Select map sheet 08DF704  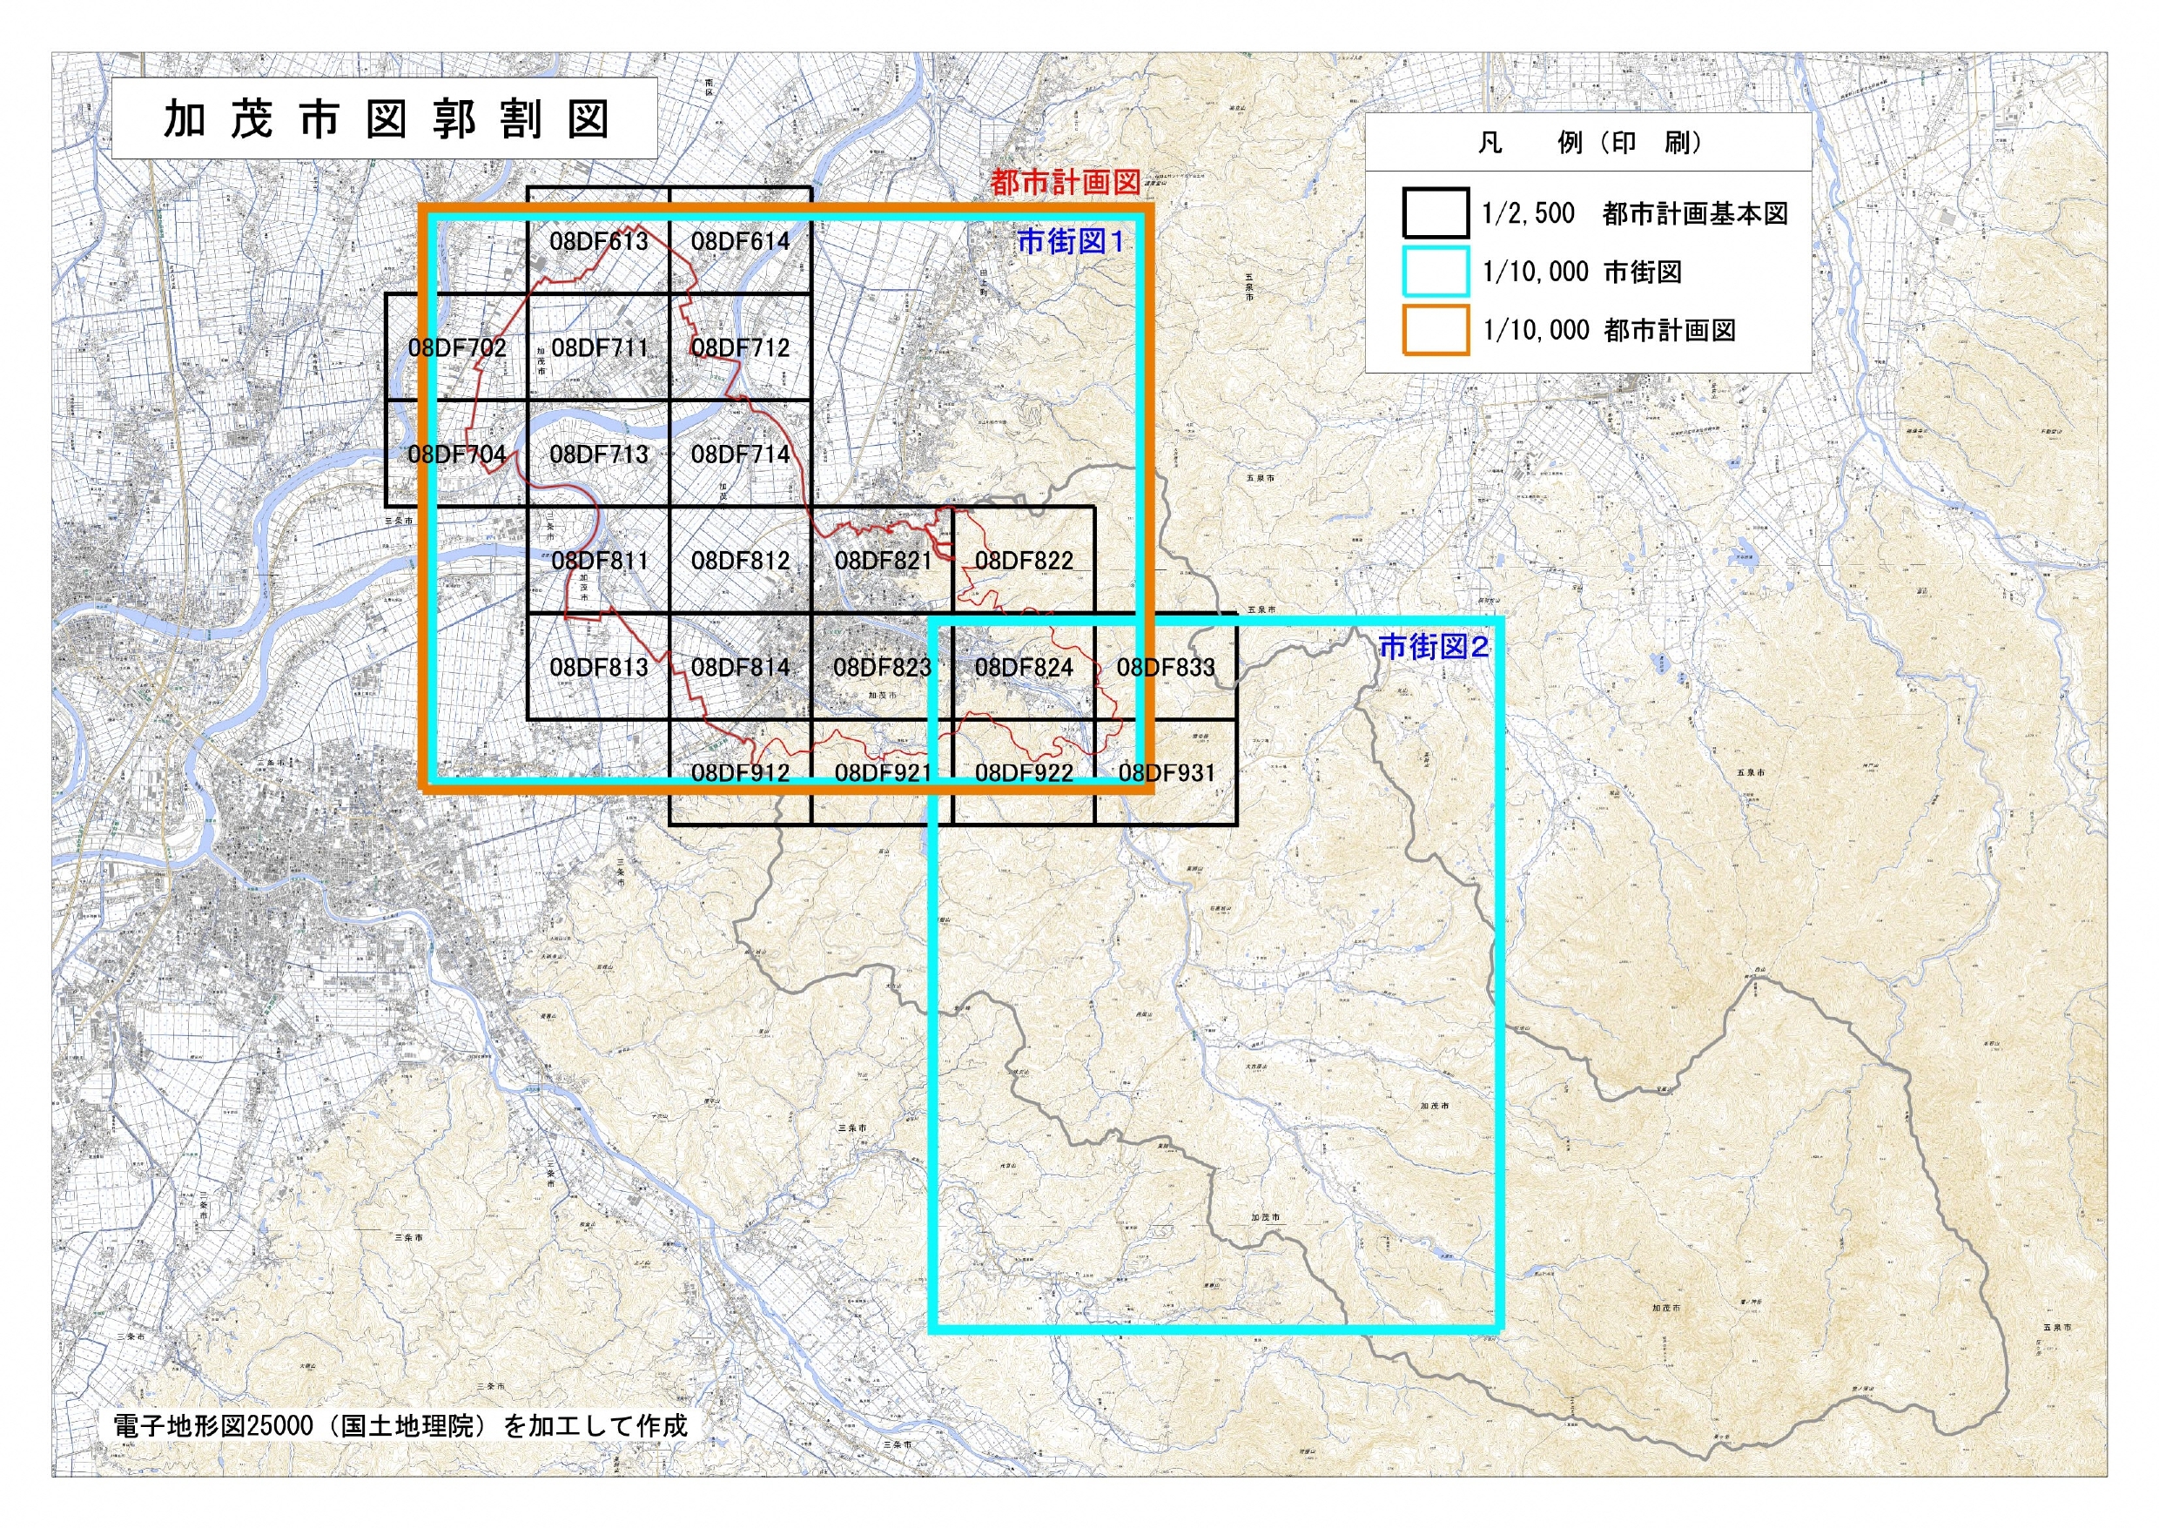pyautogui.click(x=457, y=454)
